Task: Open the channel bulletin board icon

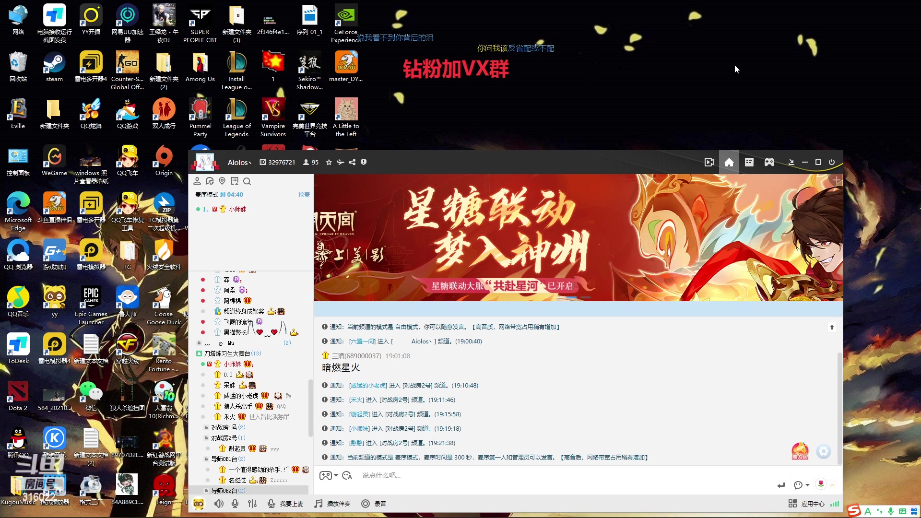Action: point(235,181)
